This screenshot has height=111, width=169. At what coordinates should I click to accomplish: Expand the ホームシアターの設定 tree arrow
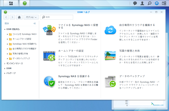point(7,39)
